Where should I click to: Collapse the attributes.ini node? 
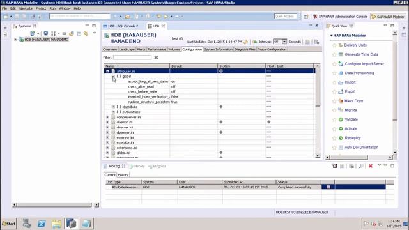[x=107, y=71]
